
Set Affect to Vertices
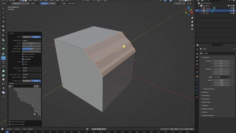(27, 37)
